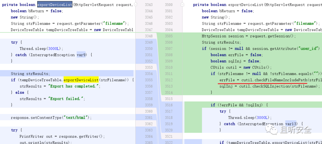Image resolution: width=322 pixels, height=144 pixels.
Task: Click 'if (strFilename != null' condition line
Action: coord(266,74)
